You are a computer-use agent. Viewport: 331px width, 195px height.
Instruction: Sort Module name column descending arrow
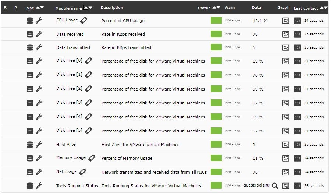(90, 8)
